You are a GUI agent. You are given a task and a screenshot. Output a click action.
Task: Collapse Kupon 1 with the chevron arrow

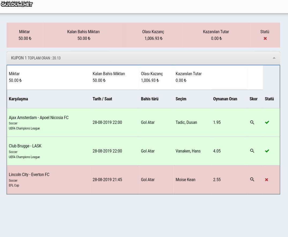point(274,58)
